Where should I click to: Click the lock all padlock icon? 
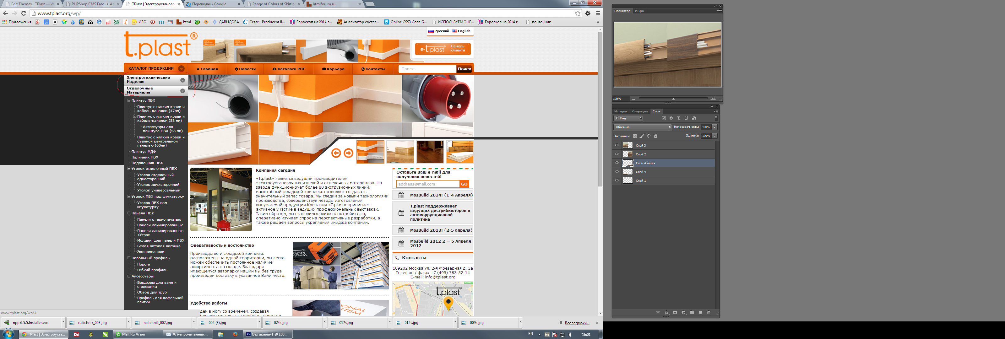[x=655, y=136]
